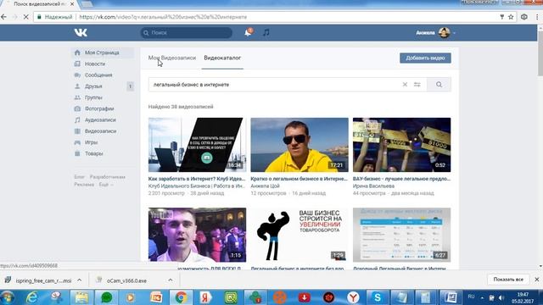Clear the video search query
The image size is (543, 305).
click(x=405, y=85)
